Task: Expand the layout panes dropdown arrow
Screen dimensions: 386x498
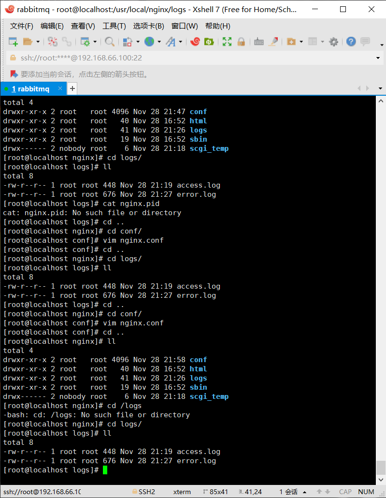Action: tap(323, 42)
